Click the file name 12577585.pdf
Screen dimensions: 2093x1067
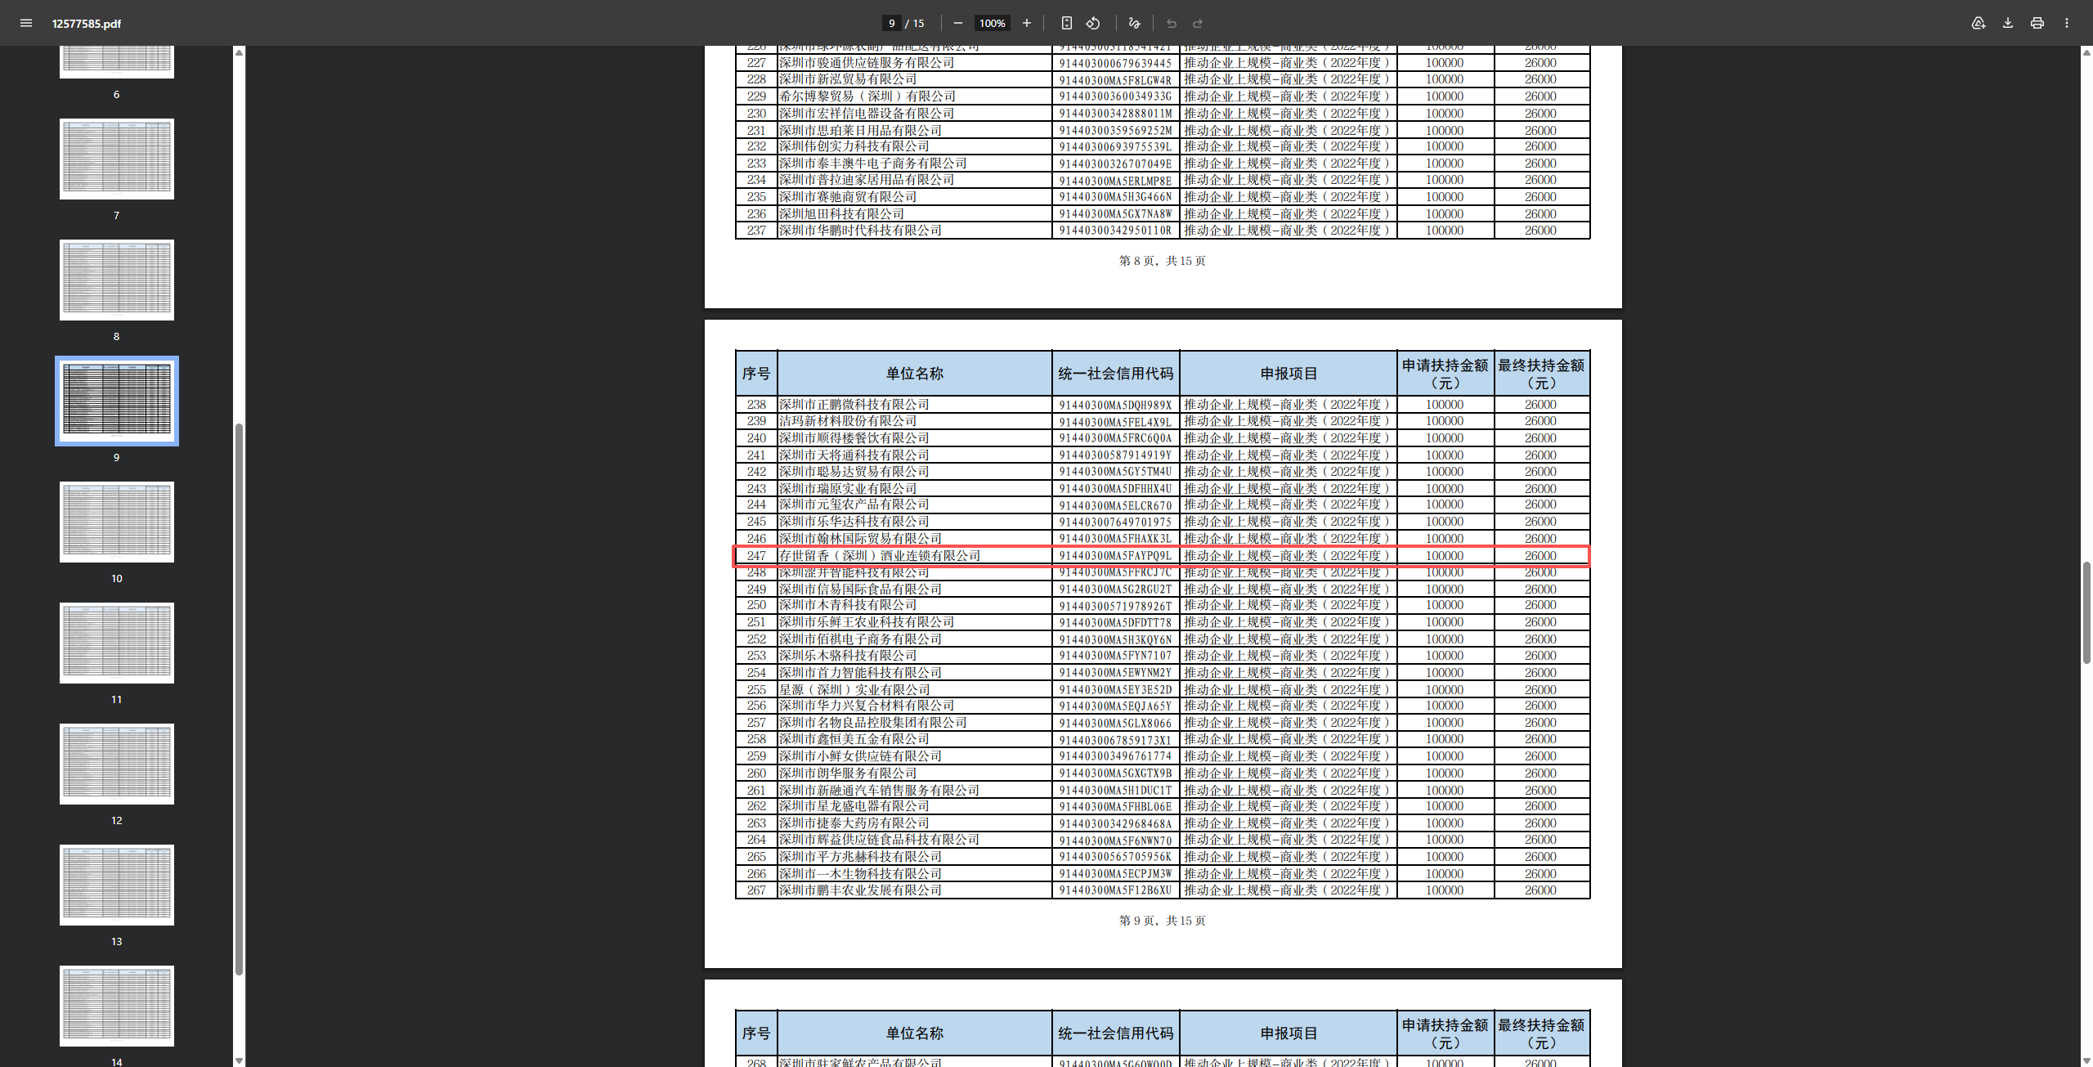[87, 24]
